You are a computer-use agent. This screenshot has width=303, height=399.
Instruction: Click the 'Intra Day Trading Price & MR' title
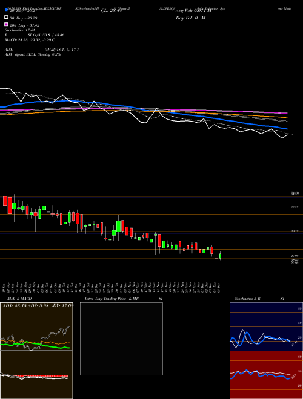tap(112, 299)
